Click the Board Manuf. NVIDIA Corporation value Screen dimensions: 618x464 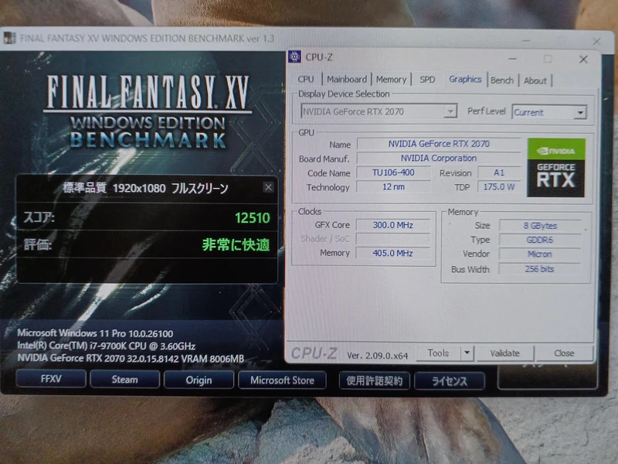439,159
